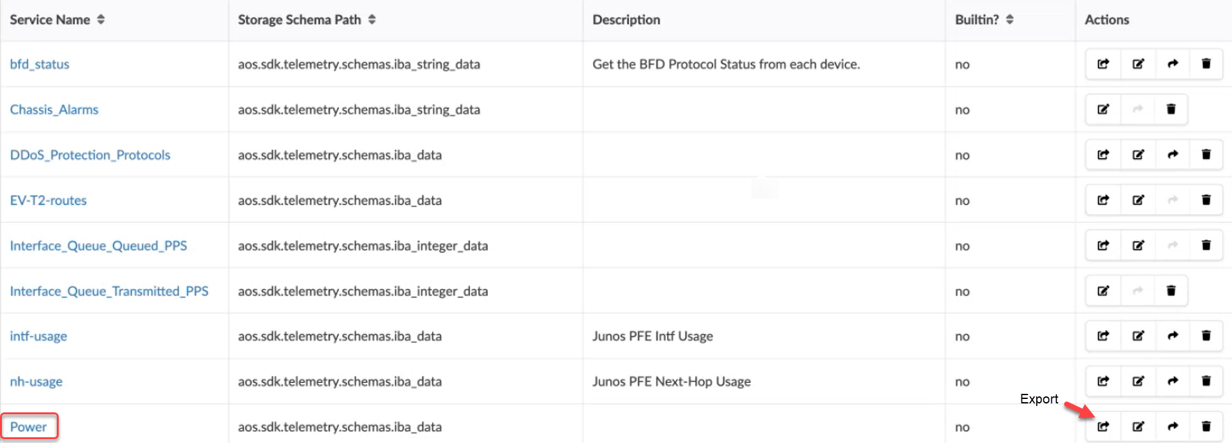Open the bfd_status service link
The width and height of the screenshot is (1232, 443).
pos(40,64)
